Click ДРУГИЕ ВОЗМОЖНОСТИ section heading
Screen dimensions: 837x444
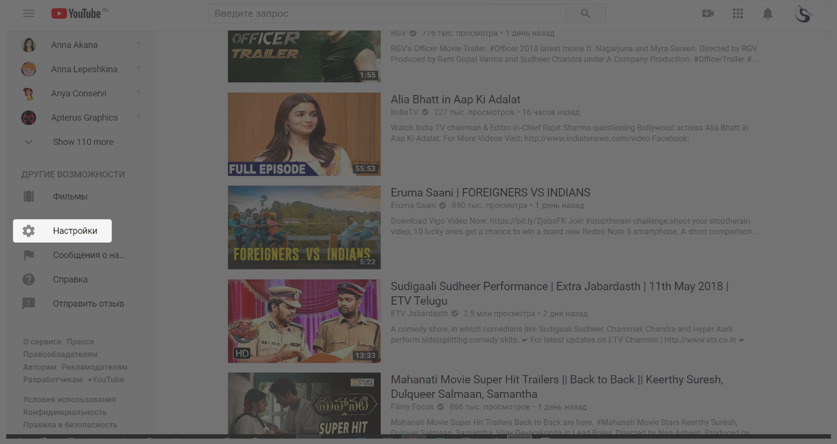(x=73, y=175)
